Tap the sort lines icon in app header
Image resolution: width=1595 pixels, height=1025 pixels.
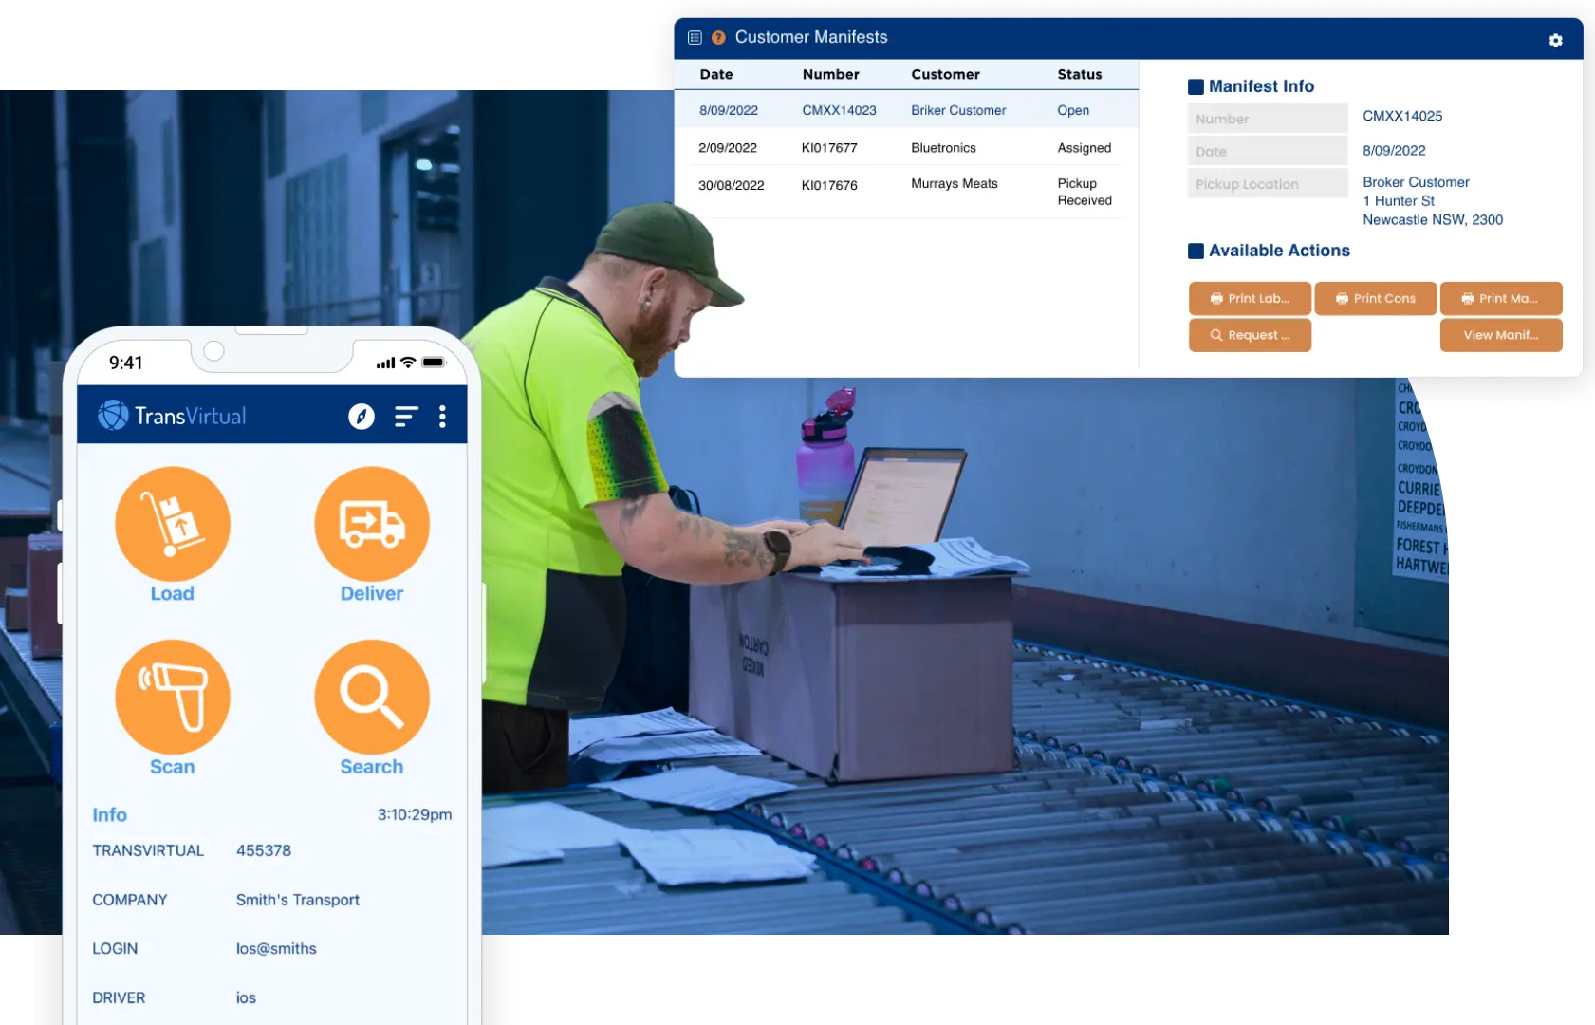pos(405,416)
